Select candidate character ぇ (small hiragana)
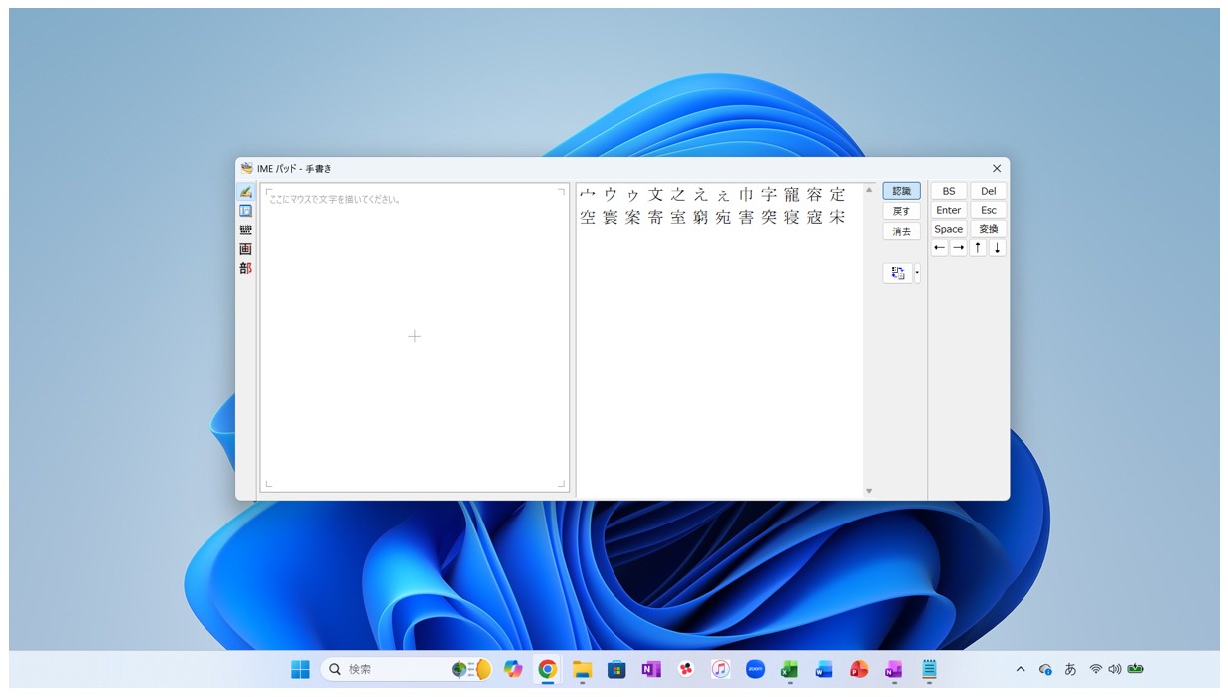Screen dimensions: 1228x697 pos(723,195)
